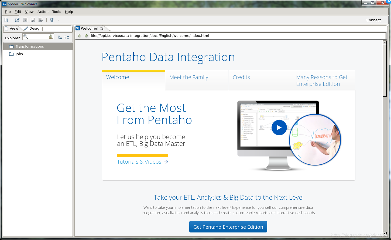Select the Welcome page tab
391x240 pixels.
point(133,80)
